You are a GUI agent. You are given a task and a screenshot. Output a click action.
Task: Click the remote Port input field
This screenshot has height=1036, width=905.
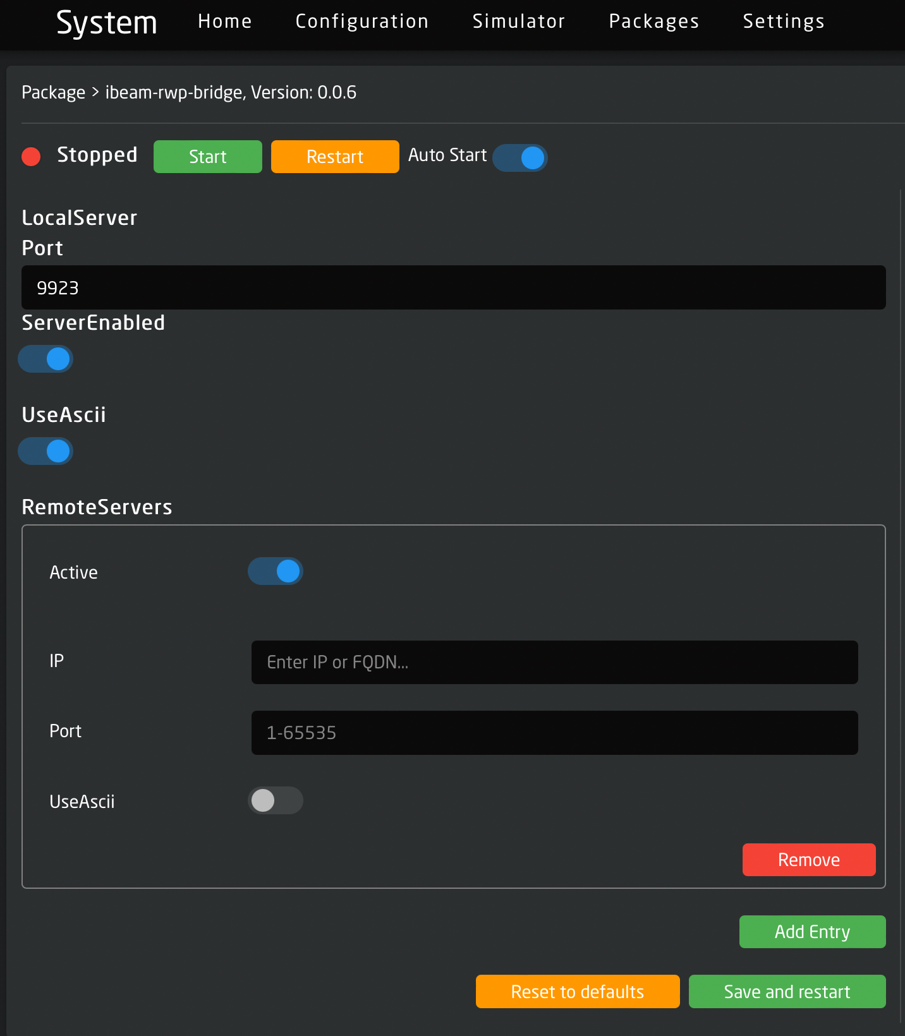coord(555,733)
